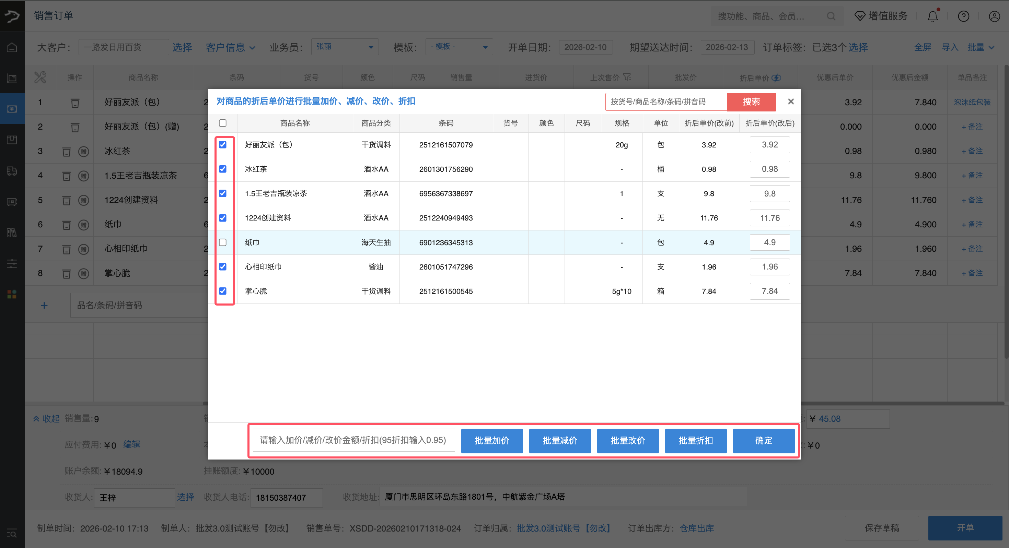Click the wrench column settings icon
Screen dimensions: 1009x548
coord(40,77)
